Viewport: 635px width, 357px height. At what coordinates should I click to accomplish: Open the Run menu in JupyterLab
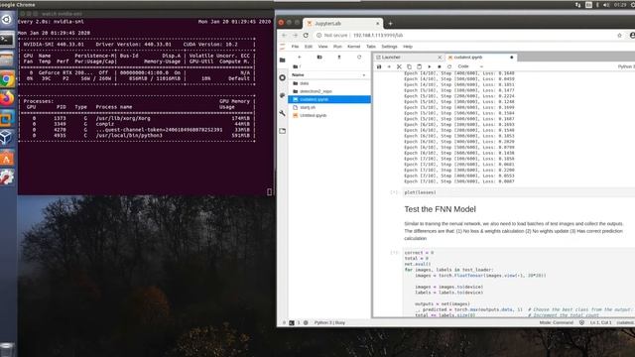(x=337, y=47)
